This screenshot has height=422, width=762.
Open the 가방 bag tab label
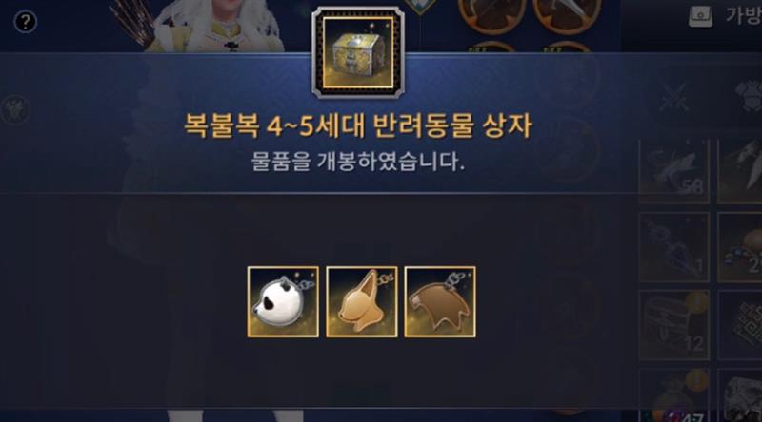tap(743, 15)
